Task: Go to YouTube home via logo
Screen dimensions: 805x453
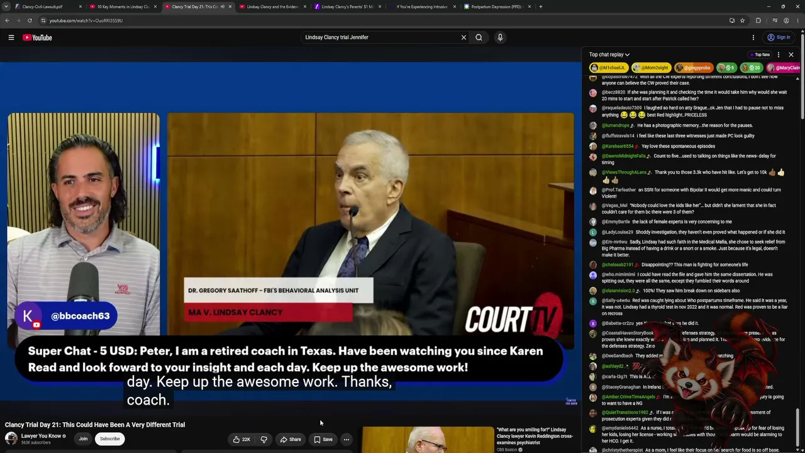Action: (x=38, y=37)
